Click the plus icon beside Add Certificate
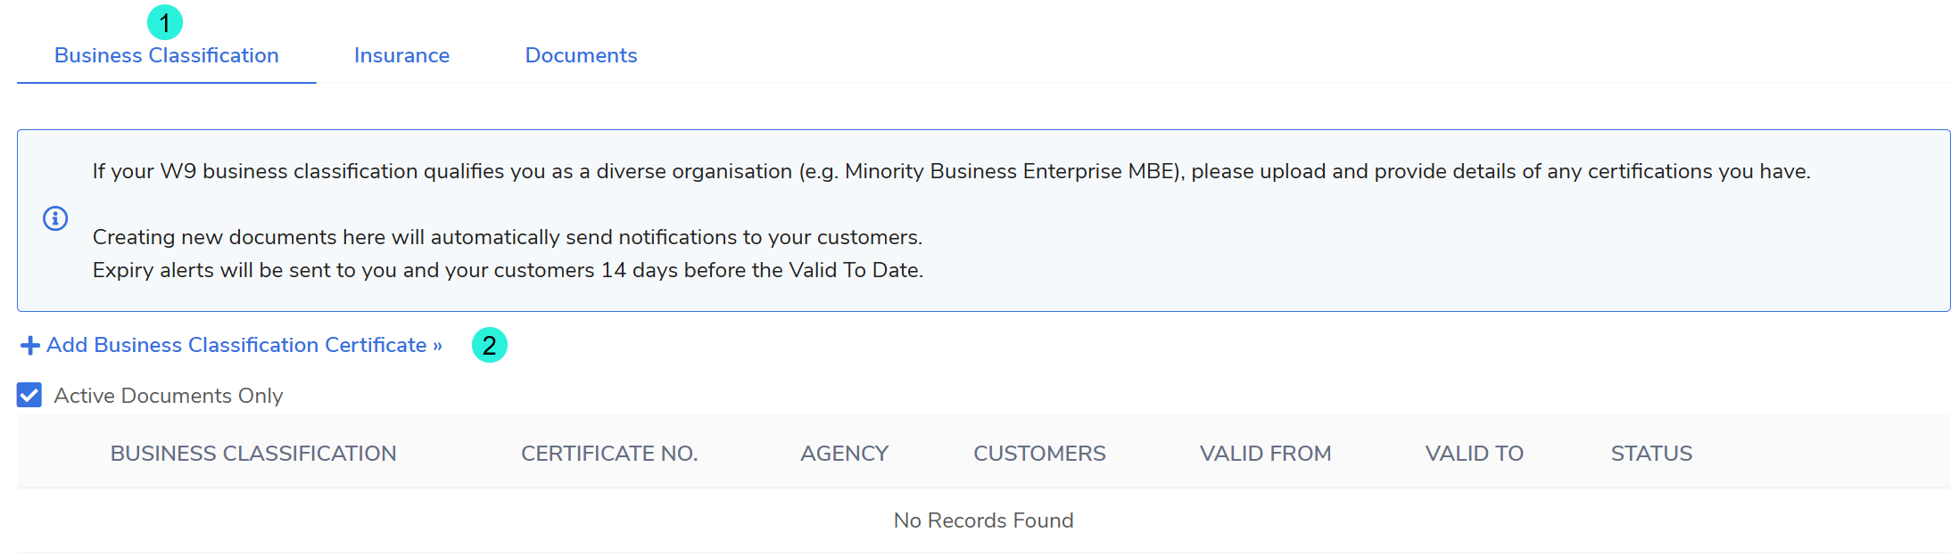The height and width of the screenshot is (557, 1959). coord(30,346)
